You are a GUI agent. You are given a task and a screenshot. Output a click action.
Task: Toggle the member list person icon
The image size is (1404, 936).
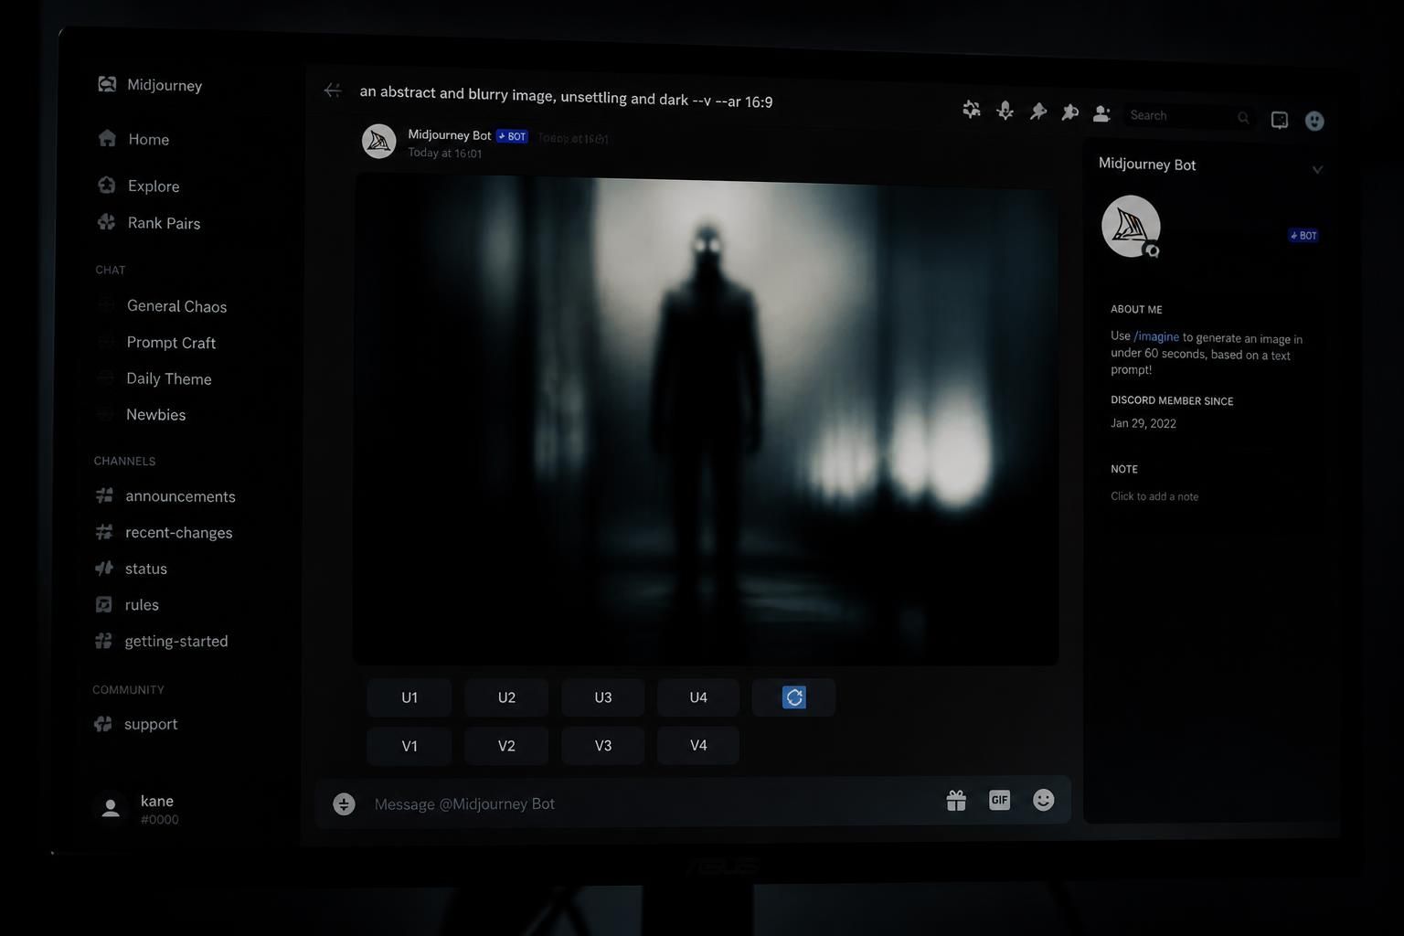[x=1101, y=113]
